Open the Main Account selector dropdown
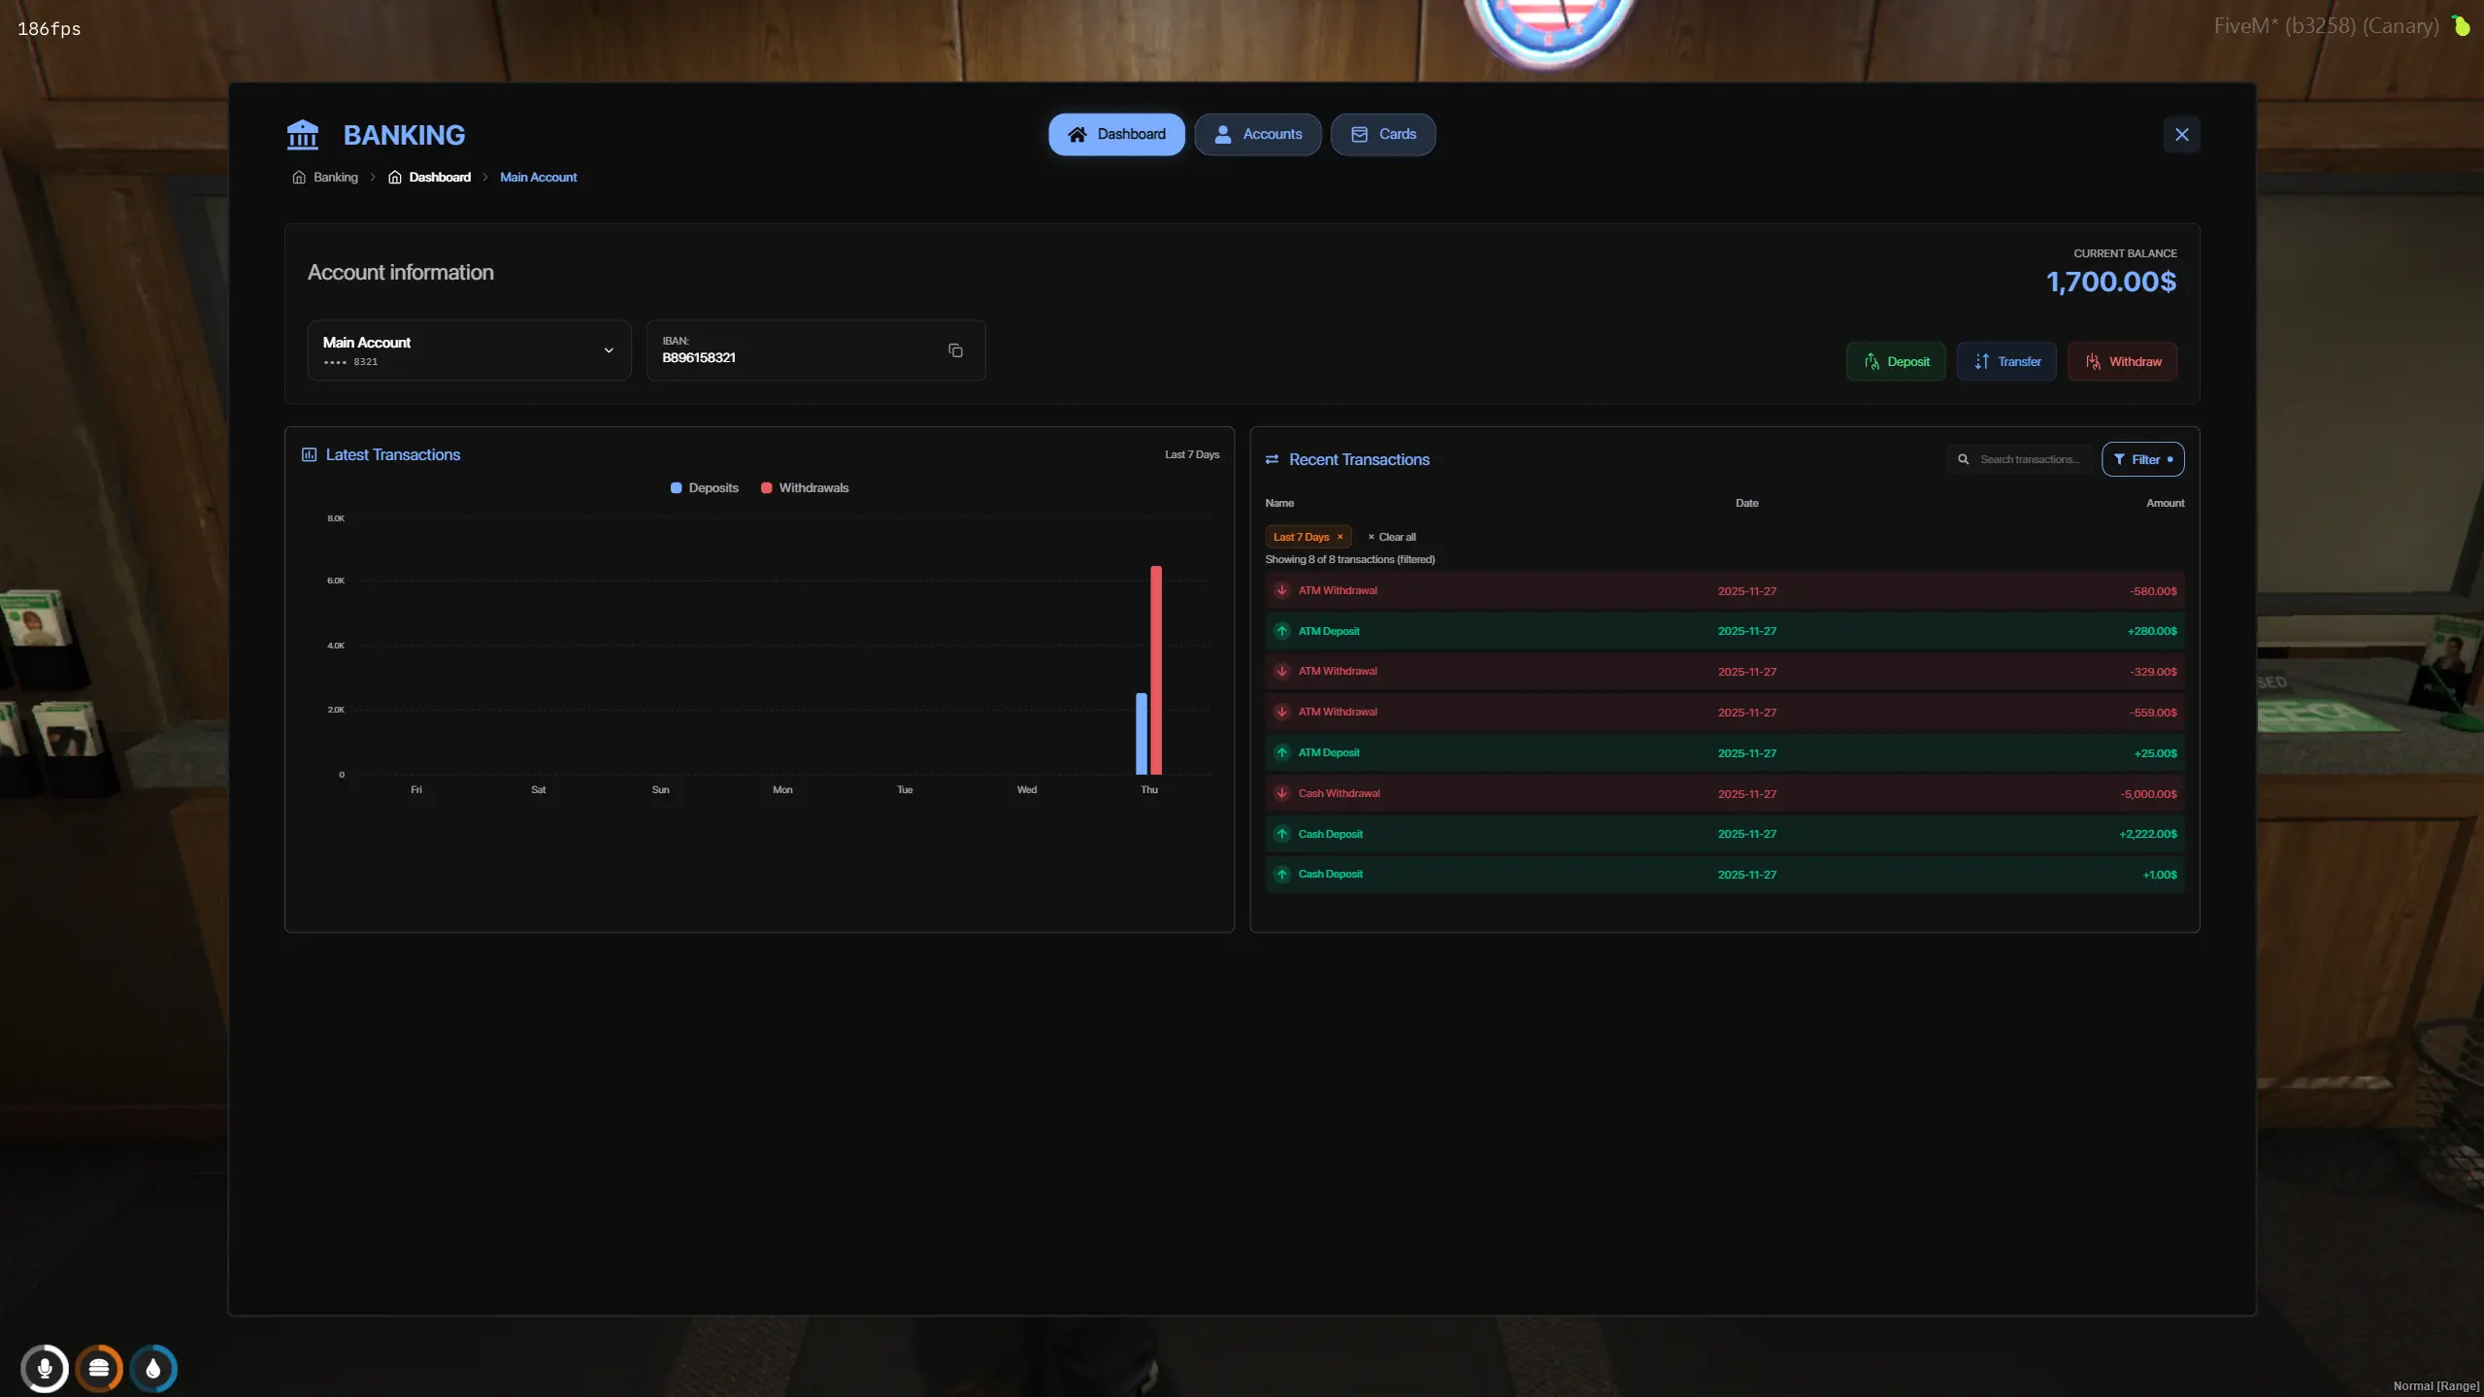The width and height of the screenshot is (2484, 1397). pyautogui.click(x=608, y=349)
